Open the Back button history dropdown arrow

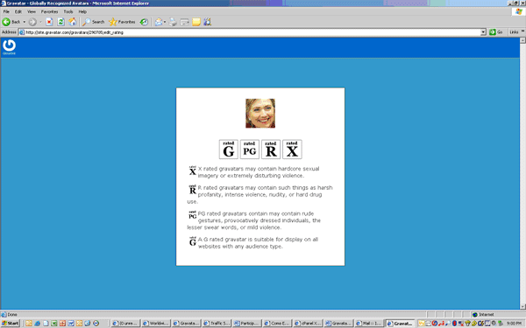(x=25, y=22)
